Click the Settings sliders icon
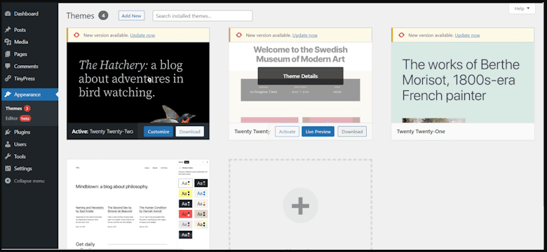 [x=8, y=169]
